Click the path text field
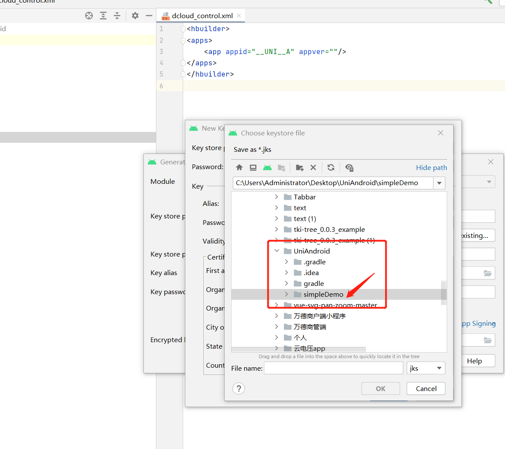Screen dimensions: 505x449 coord(333,183)
